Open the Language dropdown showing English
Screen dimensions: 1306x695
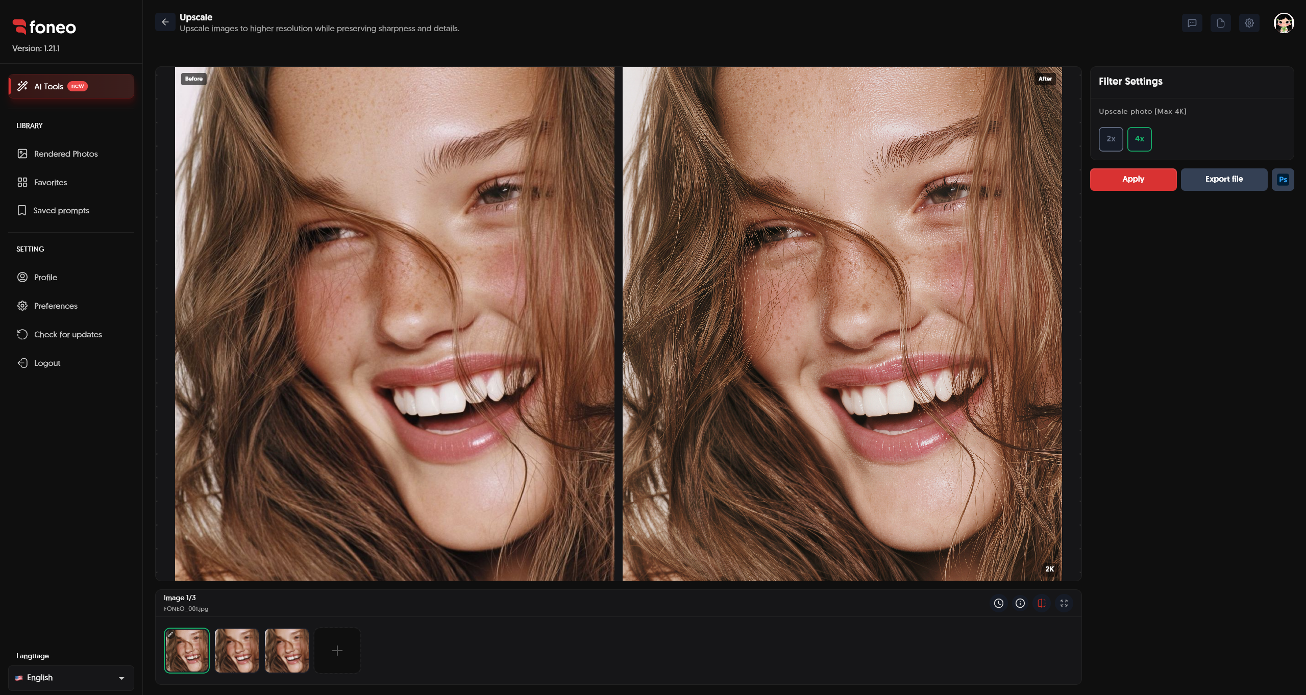click(x=71, y=678)
